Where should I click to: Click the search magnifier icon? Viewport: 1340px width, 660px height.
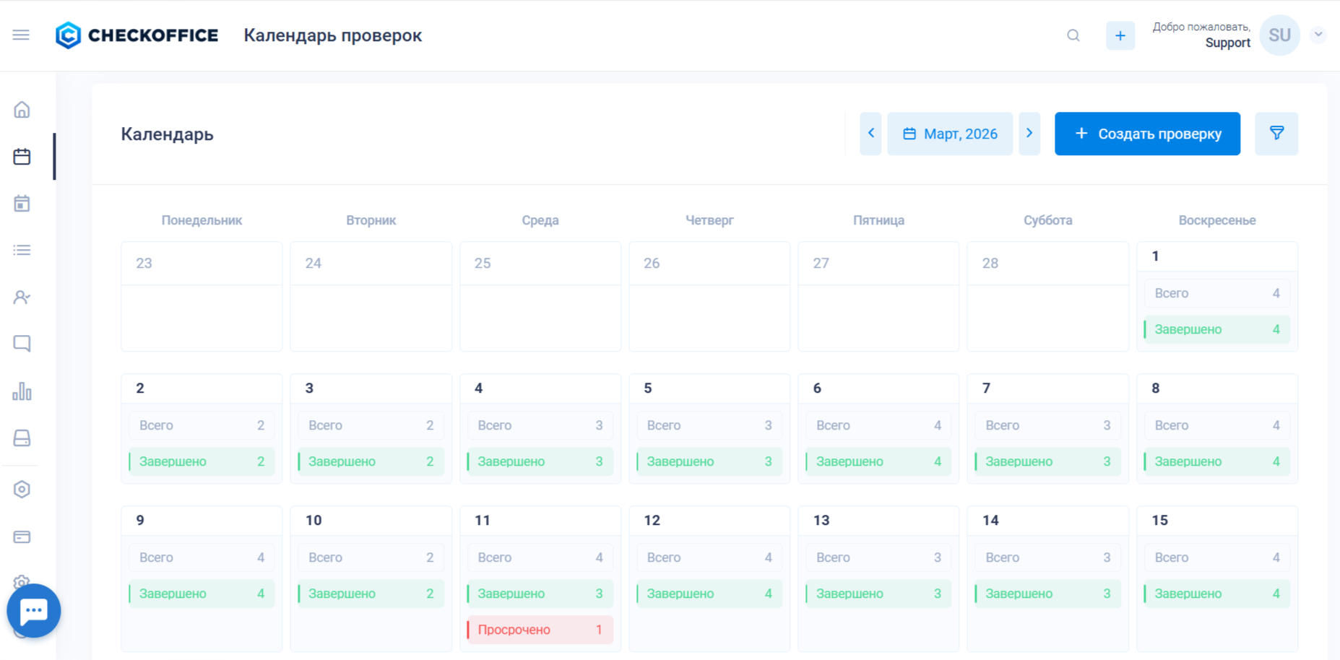1073,35
